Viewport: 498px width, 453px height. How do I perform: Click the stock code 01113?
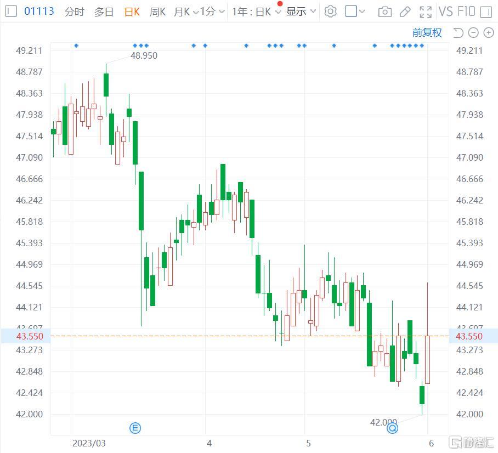click(x=39, y=12)
